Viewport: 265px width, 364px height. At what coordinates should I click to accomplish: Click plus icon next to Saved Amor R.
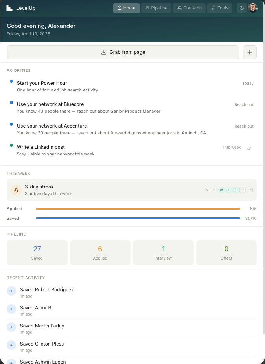(x=11, y=309)
